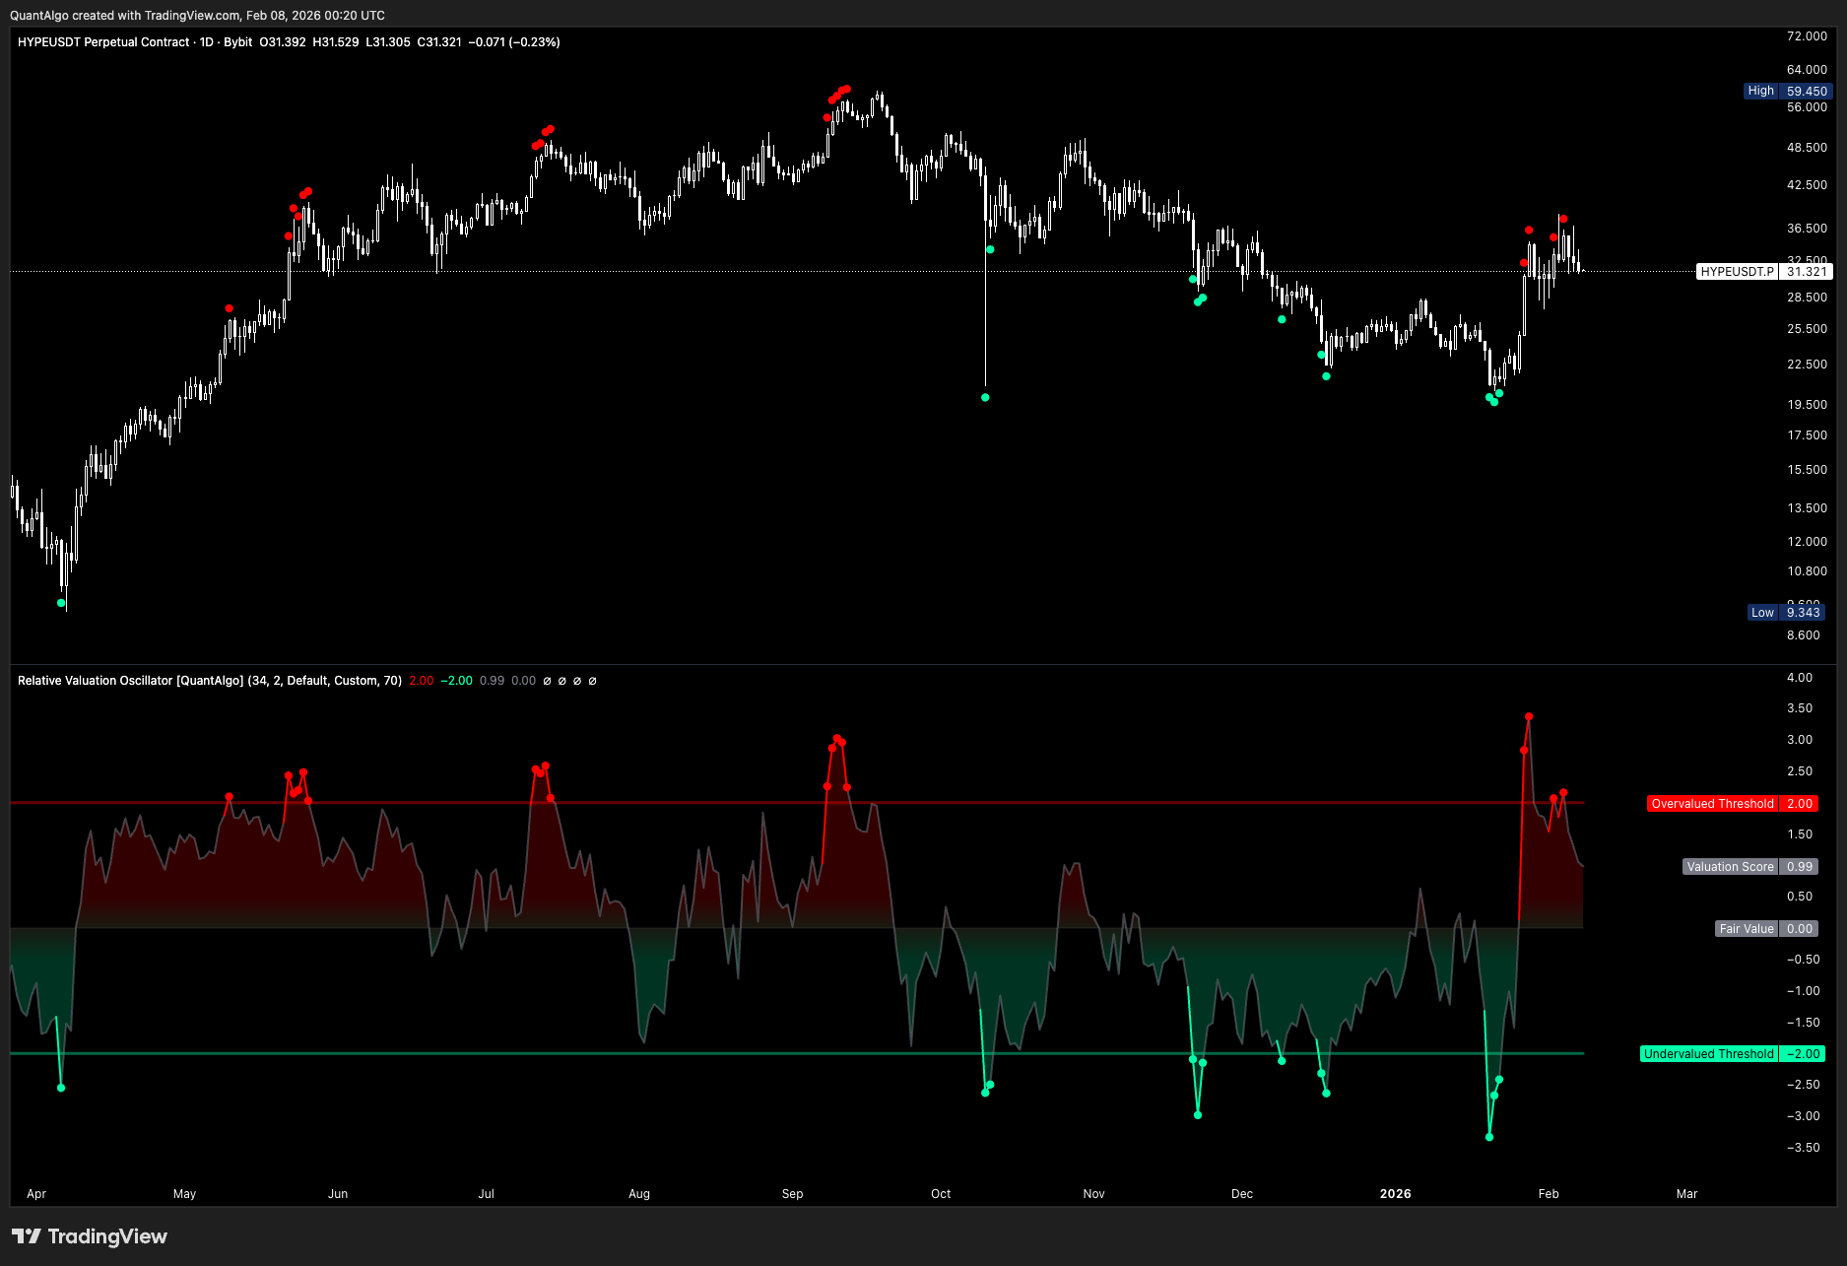Click the highest red oscillator peak dot near February
Screen dimensions: 1847x1266
click(x=1529, y=716)
